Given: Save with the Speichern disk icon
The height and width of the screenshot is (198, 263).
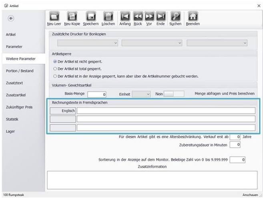Looking at the screenshot, I should point(91,16).
